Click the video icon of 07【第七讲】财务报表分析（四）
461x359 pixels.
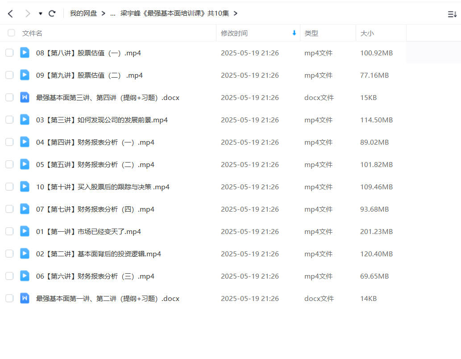coord(25,209)
